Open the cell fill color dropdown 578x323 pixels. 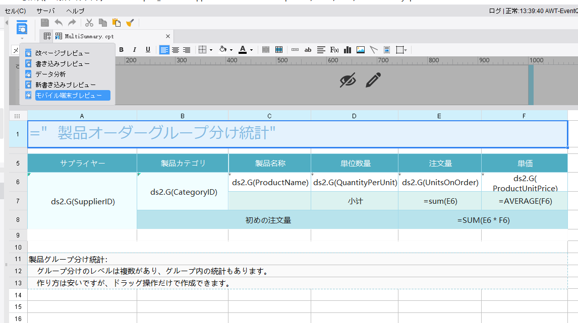230,49
